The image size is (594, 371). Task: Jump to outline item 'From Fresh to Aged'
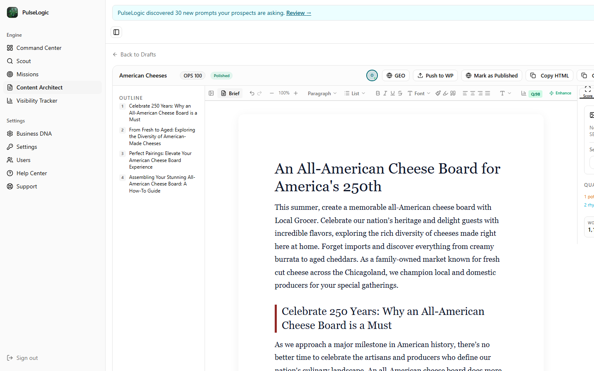[x=159, y=136]
